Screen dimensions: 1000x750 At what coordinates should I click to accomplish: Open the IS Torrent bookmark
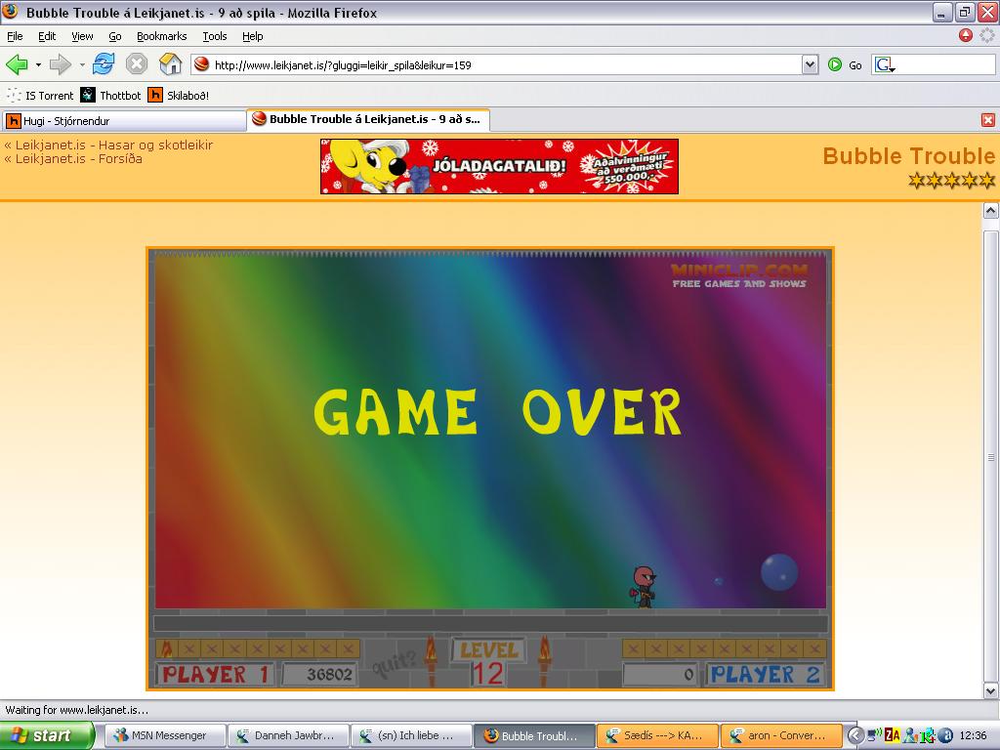[x=40, y=96]
